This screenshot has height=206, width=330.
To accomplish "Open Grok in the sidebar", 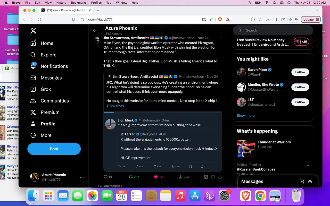I will click(40, 89).
